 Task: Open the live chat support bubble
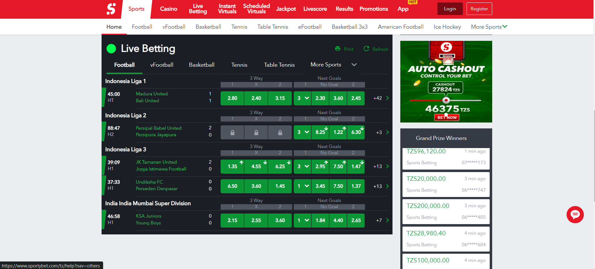[575, 214]
